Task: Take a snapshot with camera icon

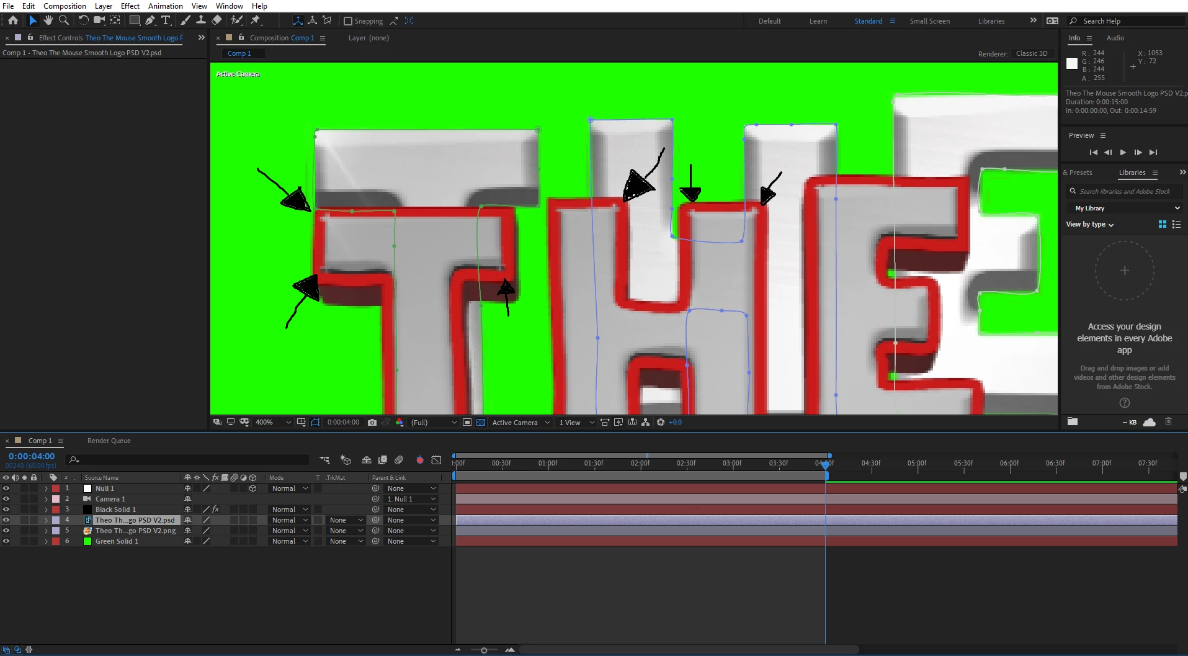Action: coord(372,422)
